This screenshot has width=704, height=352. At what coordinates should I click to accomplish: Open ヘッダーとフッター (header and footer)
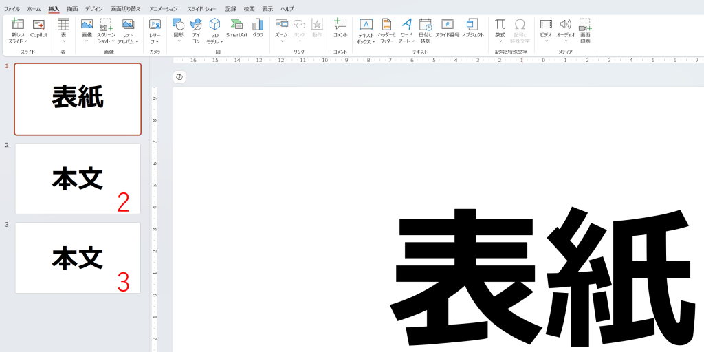pos(386,30)
